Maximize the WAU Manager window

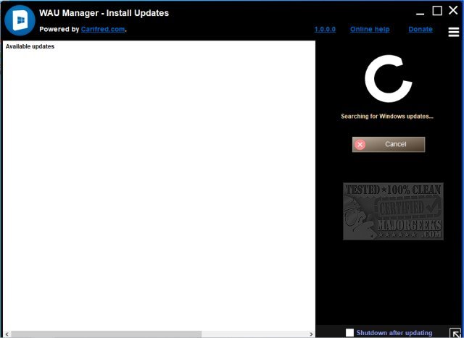click(x=437, y=11)
